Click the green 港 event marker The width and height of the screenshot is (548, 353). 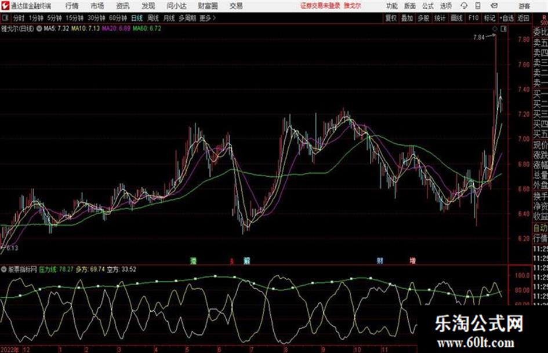tap(193, 261)
